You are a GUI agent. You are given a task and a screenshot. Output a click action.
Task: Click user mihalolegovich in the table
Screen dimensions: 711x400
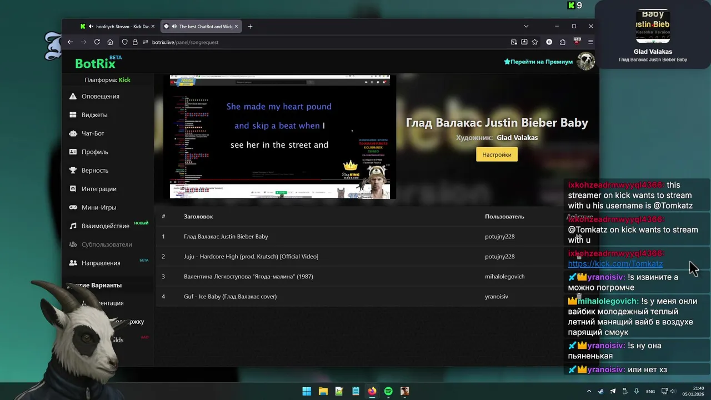504,277
